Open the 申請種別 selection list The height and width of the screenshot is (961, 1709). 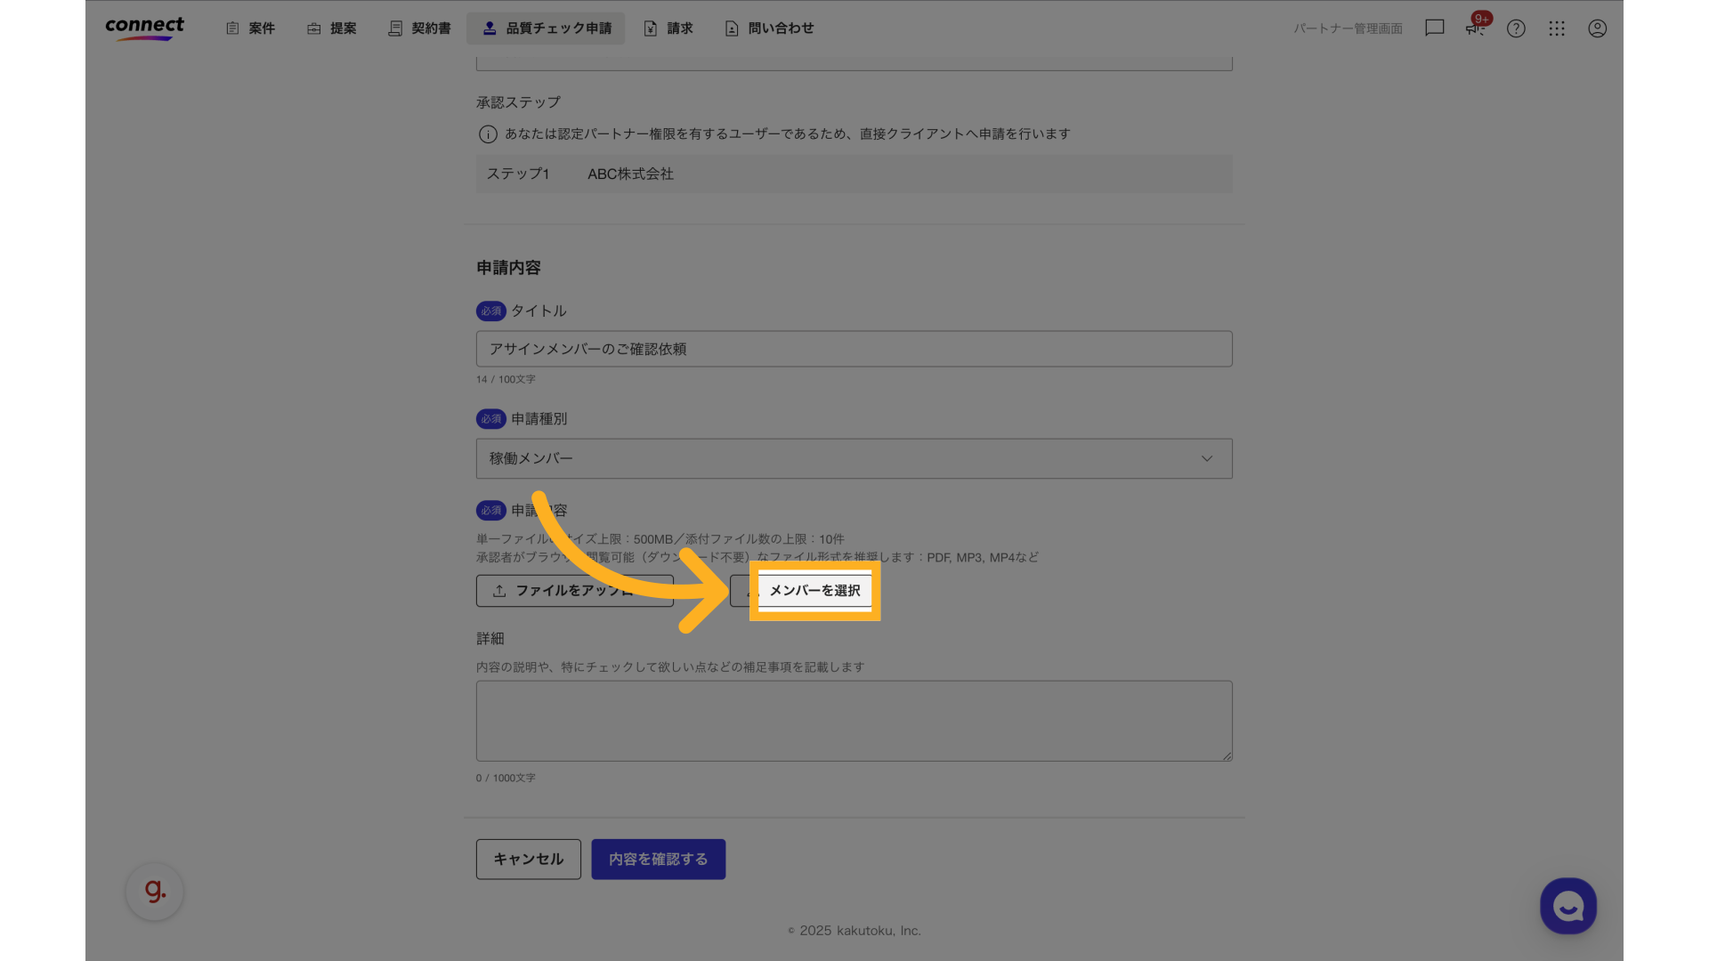coord(854,458)
